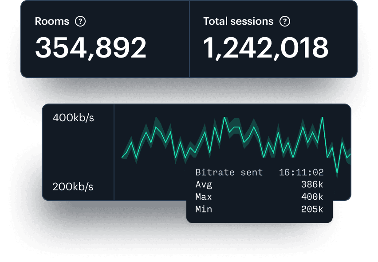
Task: Click the 205k min value
Action: [x=312, y=209]
